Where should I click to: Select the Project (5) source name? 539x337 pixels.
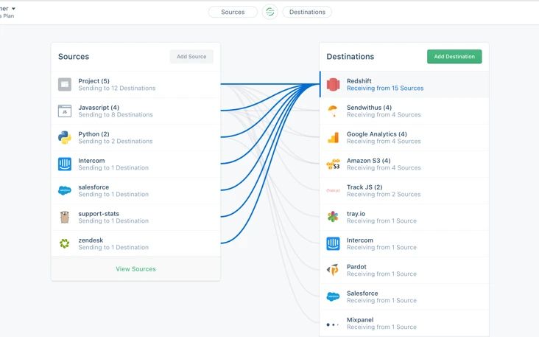click(x=94, y=80)
